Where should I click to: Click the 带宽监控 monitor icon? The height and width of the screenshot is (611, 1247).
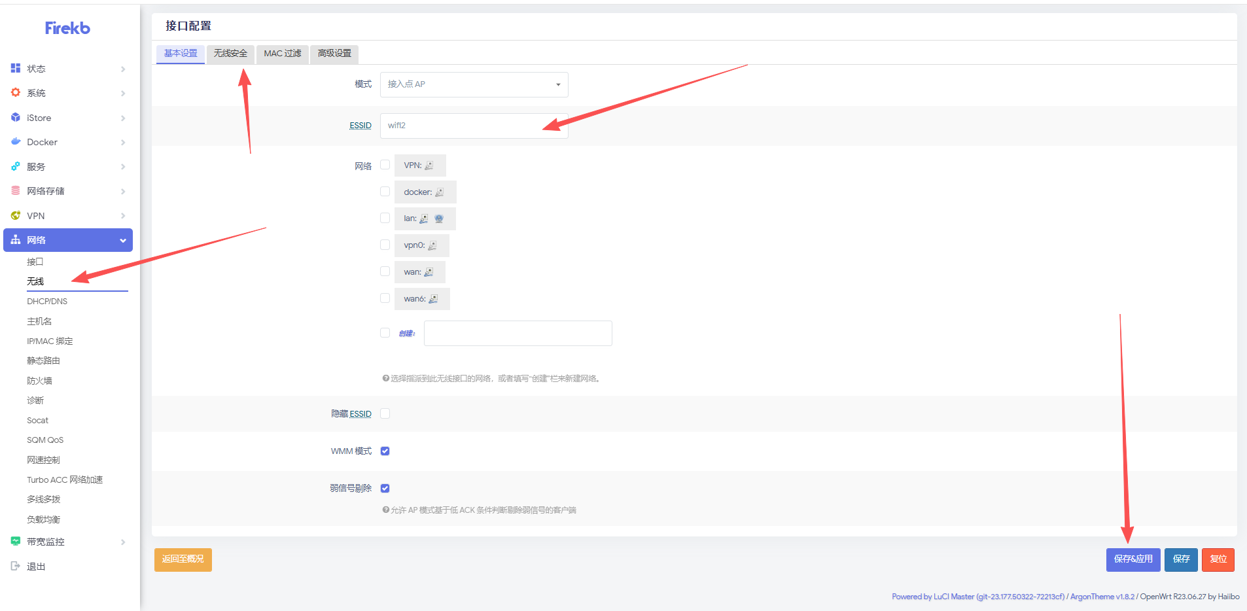point(16,541)
